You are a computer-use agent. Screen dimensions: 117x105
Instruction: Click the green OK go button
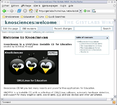(87, 11)
